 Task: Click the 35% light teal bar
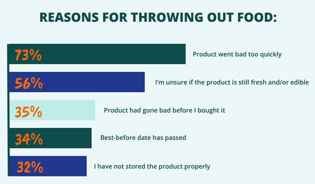tap(52, 110)
